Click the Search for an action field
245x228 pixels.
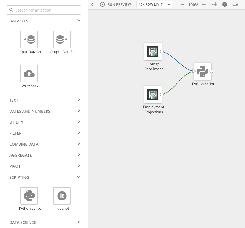click(x=44, y=10)
